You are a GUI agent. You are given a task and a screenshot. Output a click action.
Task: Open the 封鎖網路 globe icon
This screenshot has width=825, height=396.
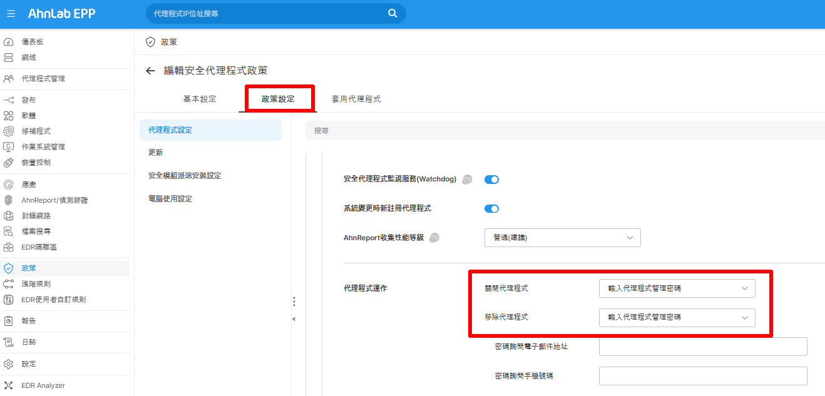pyautogui.click(x=9, y=216)
